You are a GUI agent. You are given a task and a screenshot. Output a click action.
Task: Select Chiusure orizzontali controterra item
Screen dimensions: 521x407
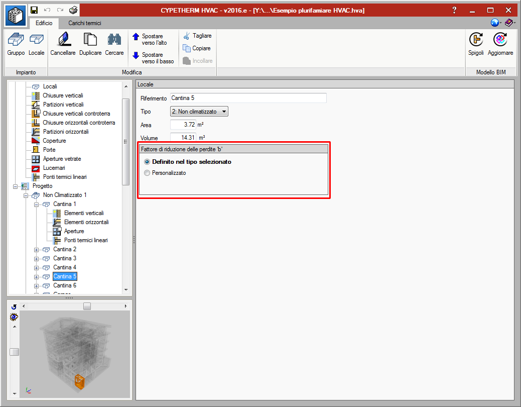coord(79,123)
